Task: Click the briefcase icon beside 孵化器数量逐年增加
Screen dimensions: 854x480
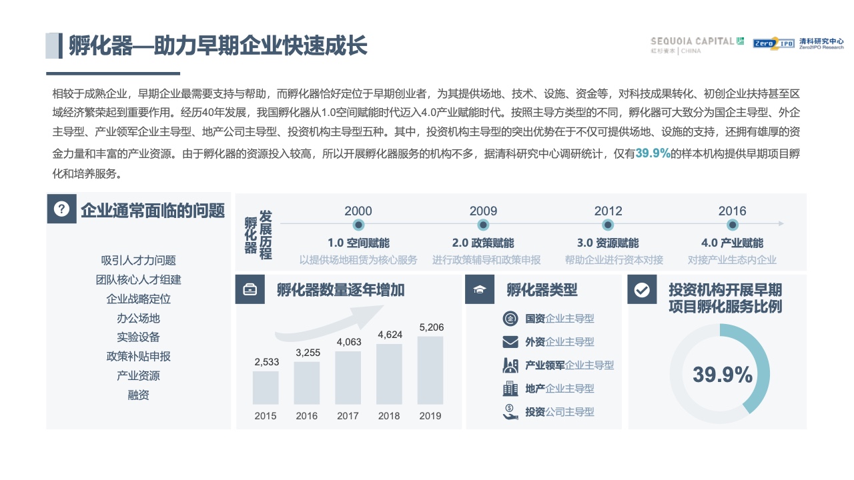Action: click(250, 290)
